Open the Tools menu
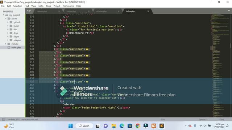 [48, 6]
